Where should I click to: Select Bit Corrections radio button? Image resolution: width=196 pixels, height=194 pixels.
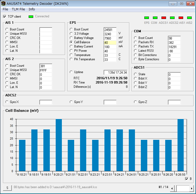[x=135, y=55]
